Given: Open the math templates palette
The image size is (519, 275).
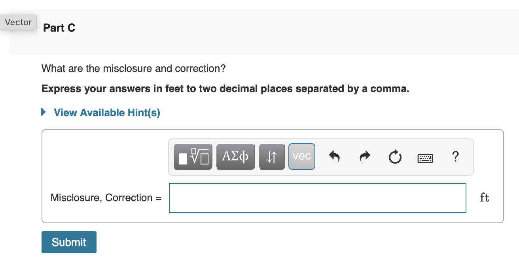Looking at the screenshot, I should tap(193, 156).
